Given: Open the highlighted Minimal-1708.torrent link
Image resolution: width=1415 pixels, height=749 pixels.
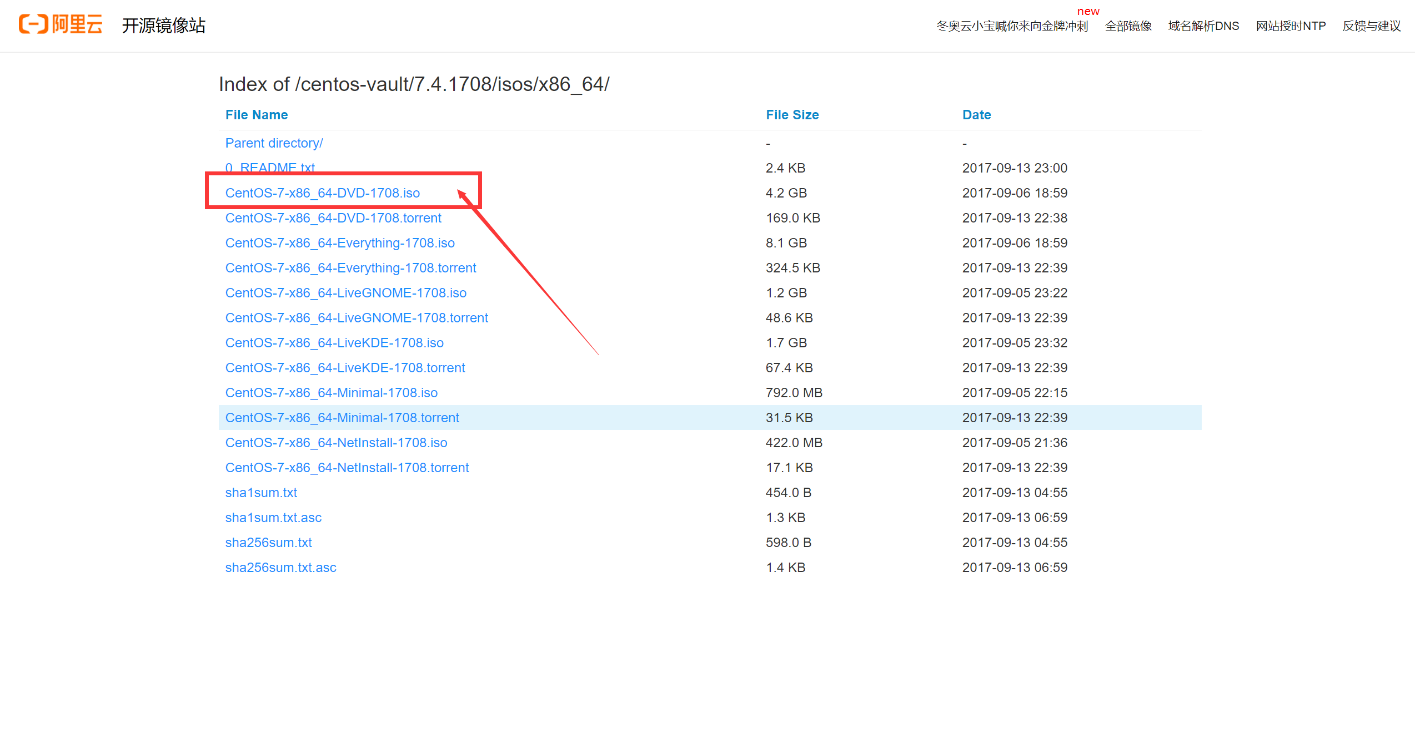Looking at the screenshot, I should tap(342, 418).
